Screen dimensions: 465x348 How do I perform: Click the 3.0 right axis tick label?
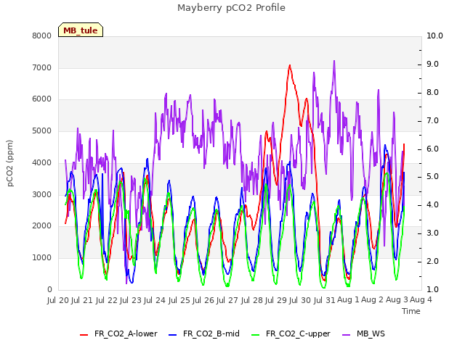coord(432,233)
